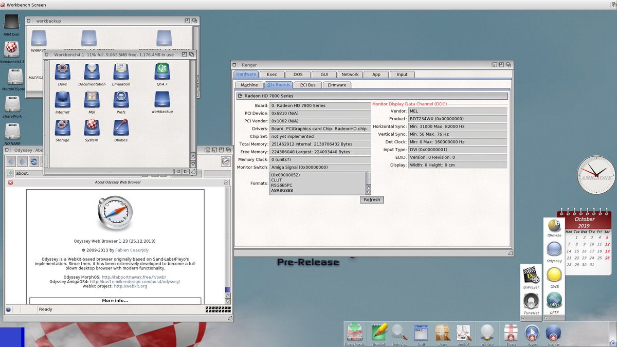Close the About Odyssey Web Browser tab

[x=10, y=182]
